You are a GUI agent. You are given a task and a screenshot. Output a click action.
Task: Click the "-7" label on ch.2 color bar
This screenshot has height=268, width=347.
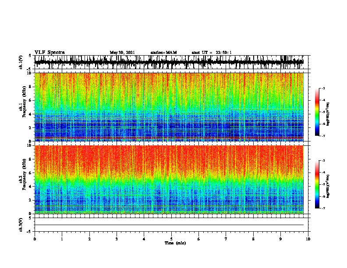click(x=323, y=208)
